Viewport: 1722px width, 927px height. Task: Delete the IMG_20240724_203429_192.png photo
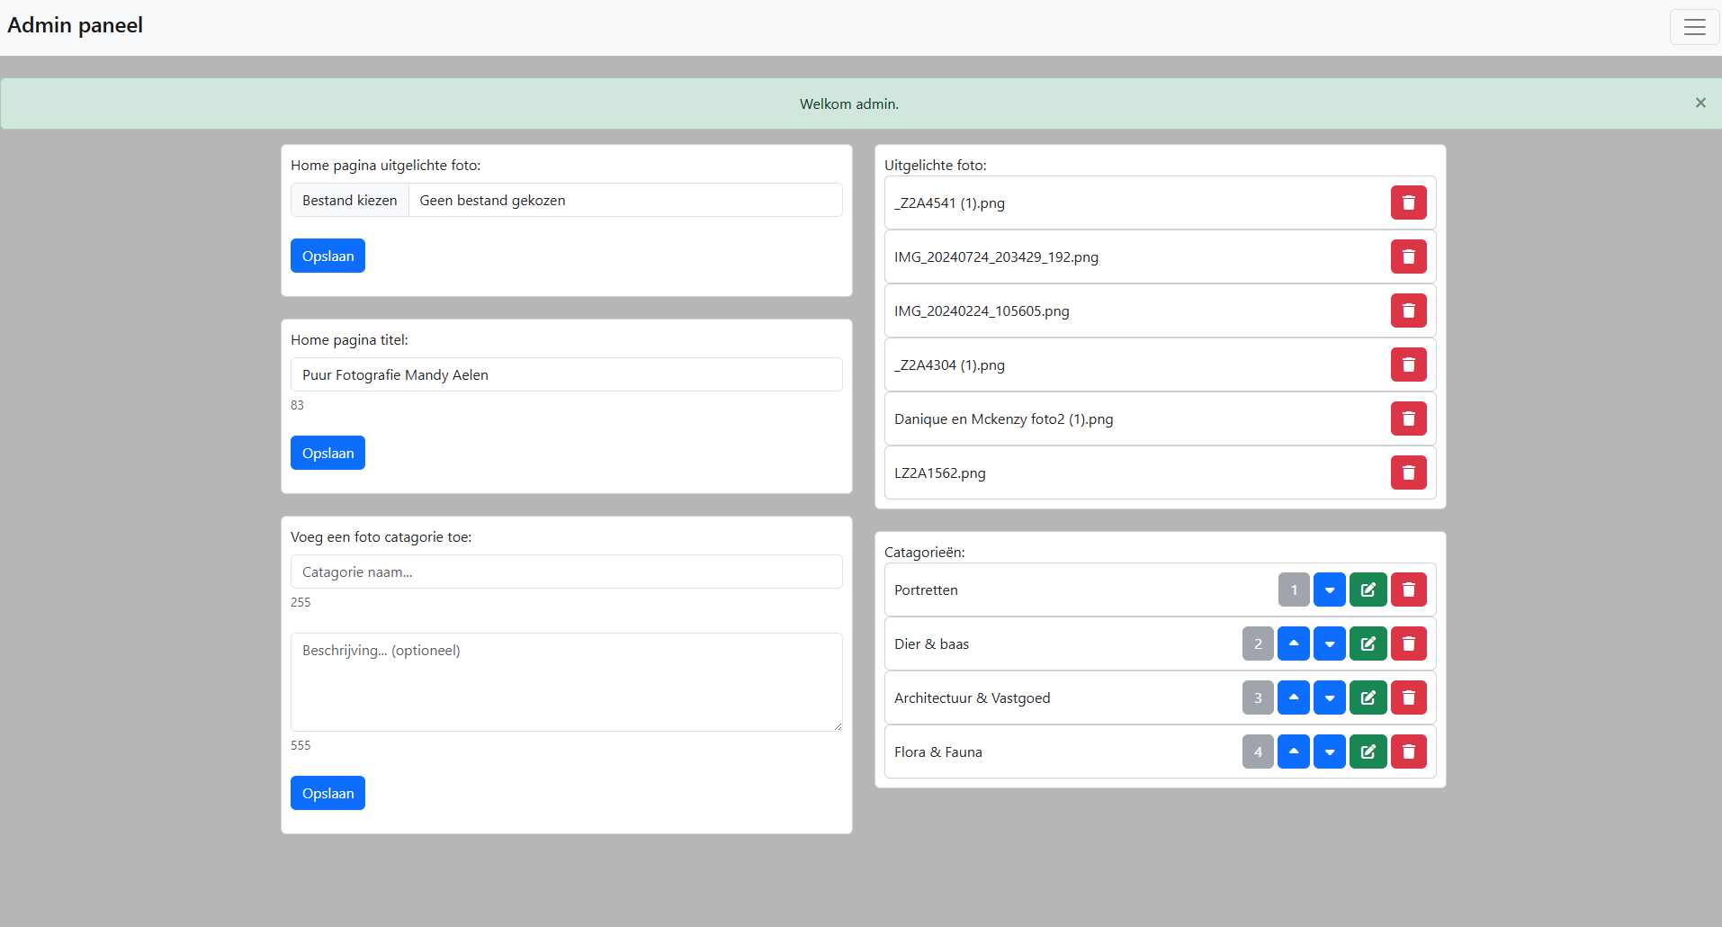tap(1408, 256)
